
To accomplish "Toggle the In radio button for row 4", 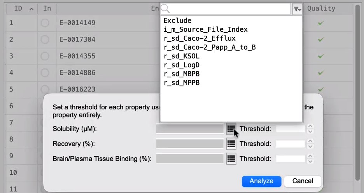I will [45, 73].
